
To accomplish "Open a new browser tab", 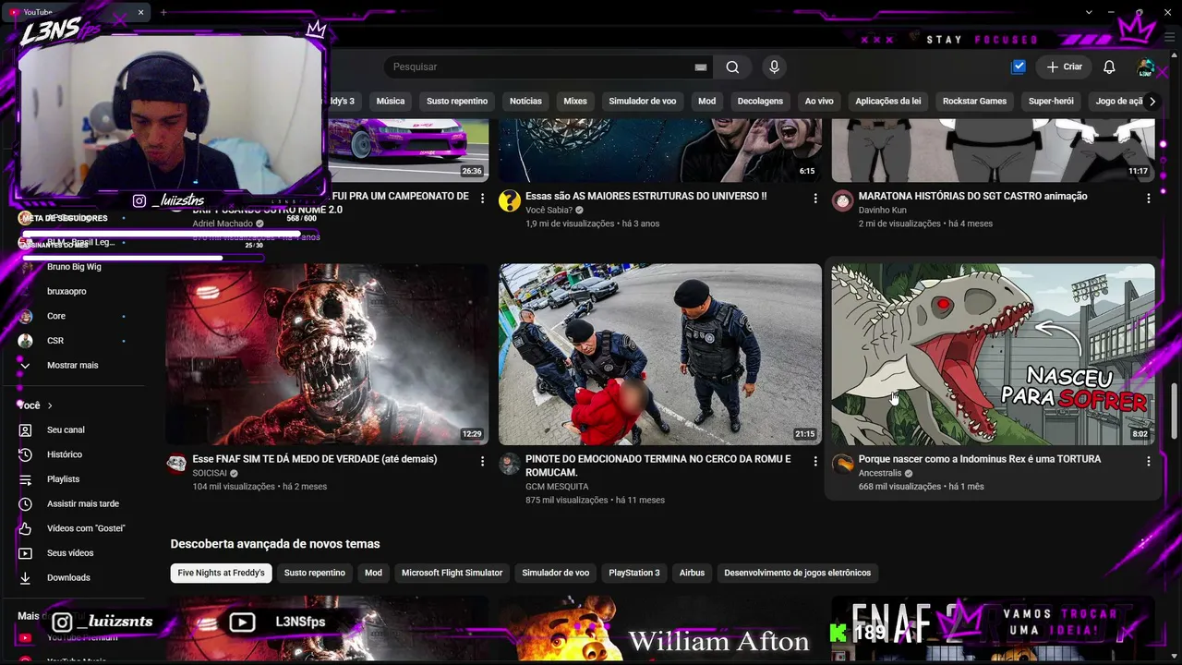I will [163, 12].
